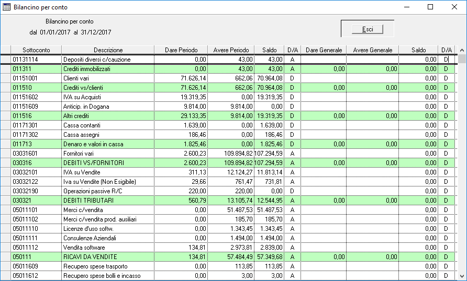
Task: Click the 'DEBITI VS/FORNITORI' summary row
Action: tap(233, 163)
